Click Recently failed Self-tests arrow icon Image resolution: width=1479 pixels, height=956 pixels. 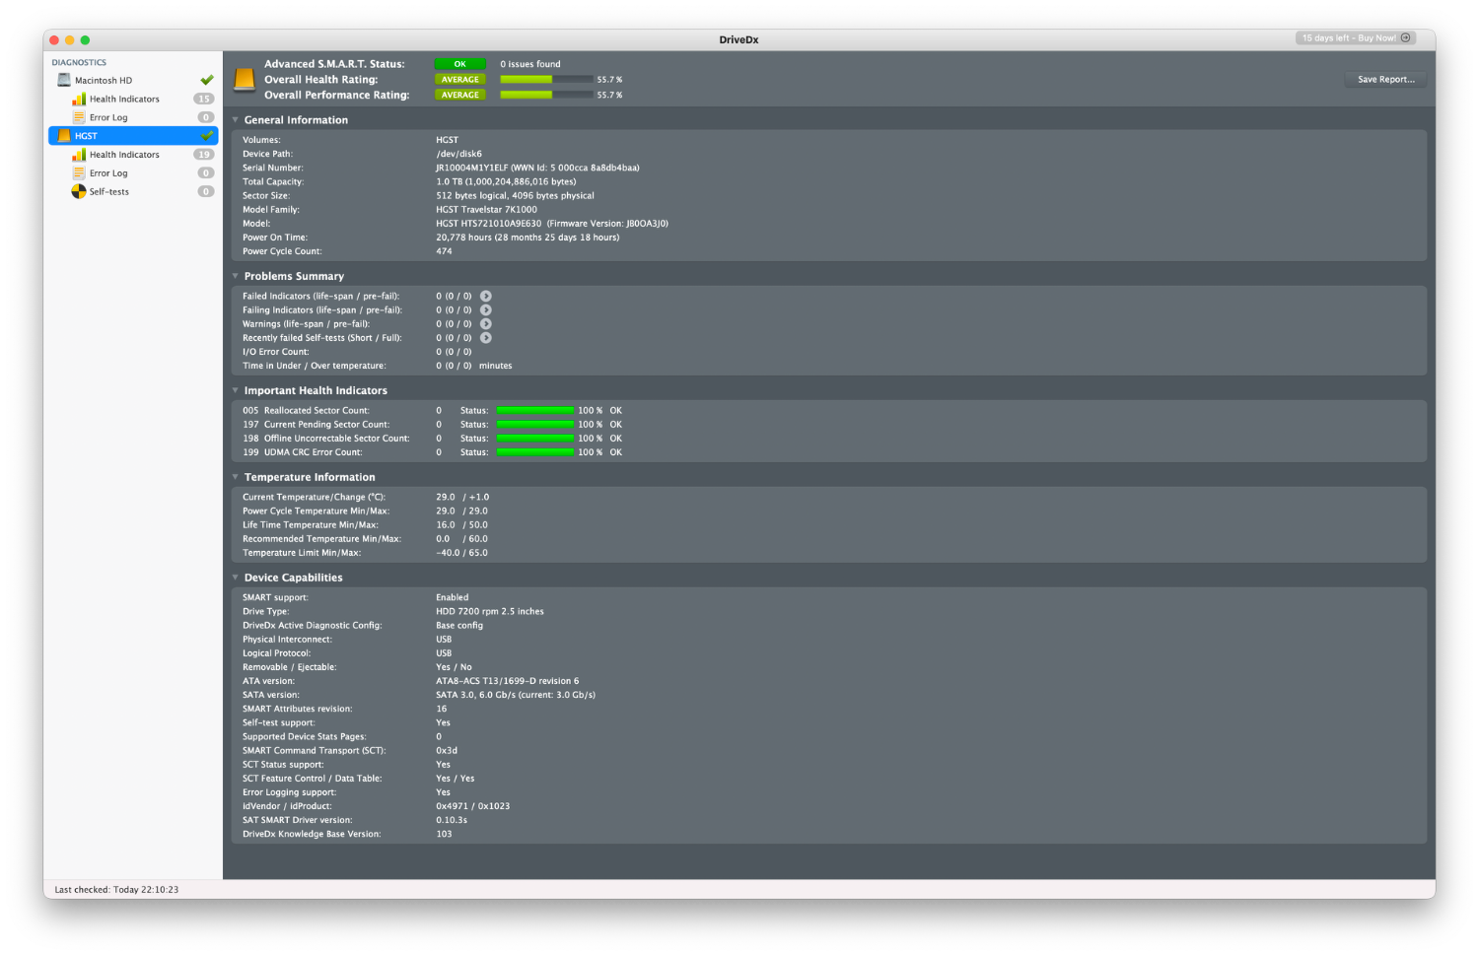[486, 338]
